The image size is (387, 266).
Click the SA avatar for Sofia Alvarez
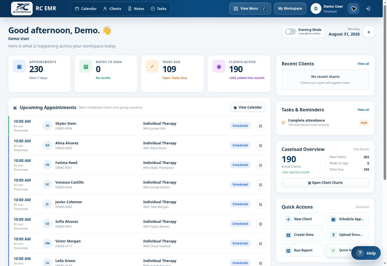tap(47, 224)
